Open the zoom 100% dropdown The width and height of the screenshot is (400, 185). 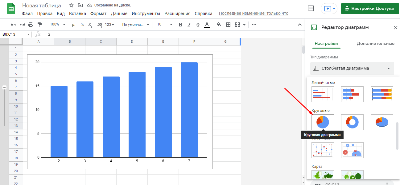pos(58,25)
